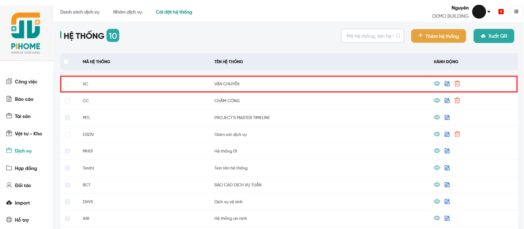Toggle the select-all checkbox in table header
Screen dimensions: 524x229
click(66, 62)
